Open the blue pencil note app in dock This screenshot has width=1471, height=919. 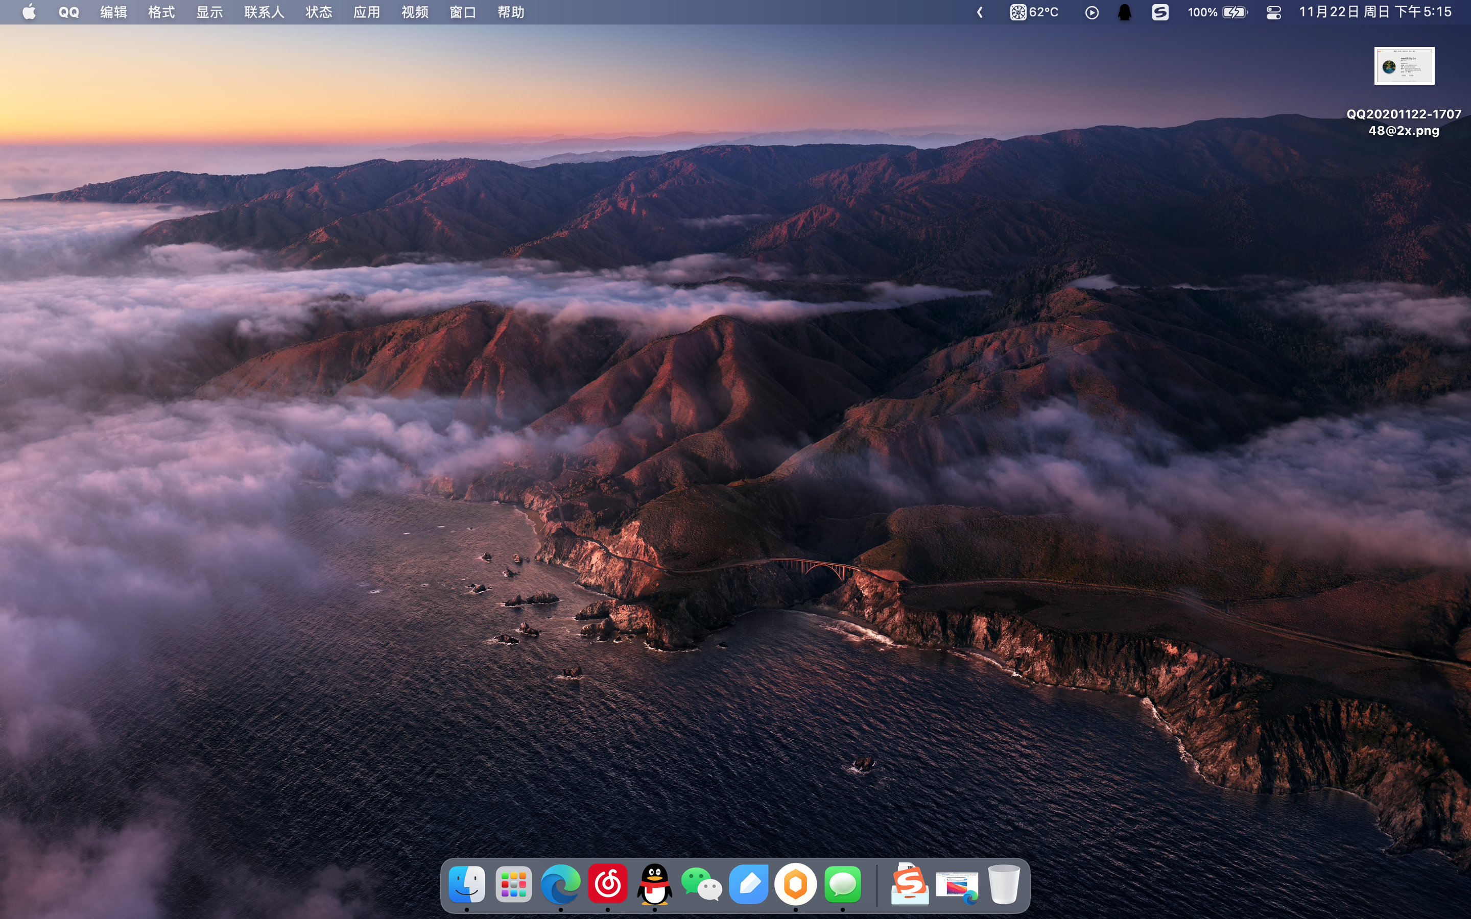pyautogui.click(x=748, y=884)
